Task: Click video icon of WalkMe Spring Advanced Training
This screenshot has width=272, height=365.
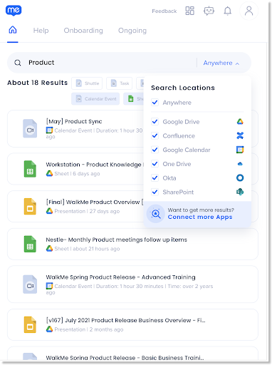Action: pyautogui.click(x=30, y=284)
